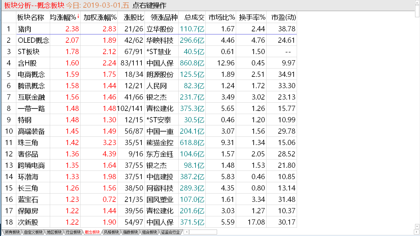Select the 蓝宝石 sector name
The height and width of the screenshot is (236, 420).
point(28,199)
